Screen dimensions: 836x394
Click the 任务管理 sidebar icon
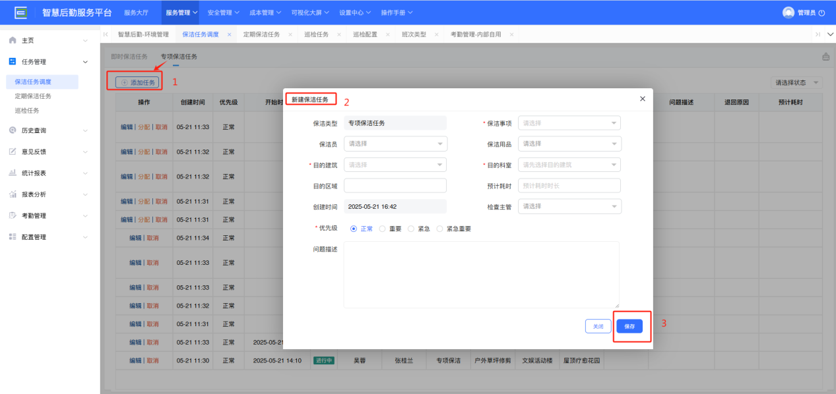point(13,62)
